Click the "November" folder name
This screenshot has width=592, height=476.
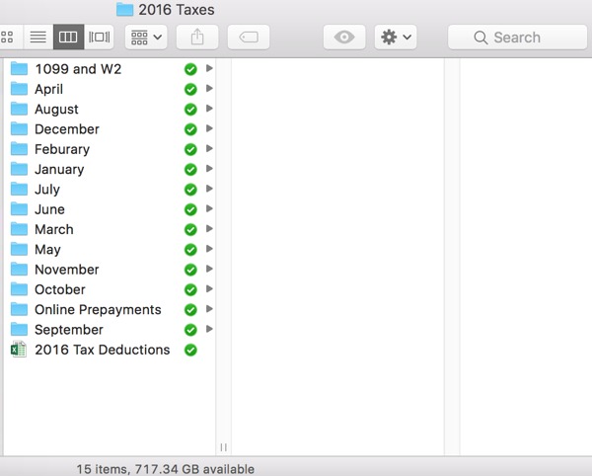(67, 270)
